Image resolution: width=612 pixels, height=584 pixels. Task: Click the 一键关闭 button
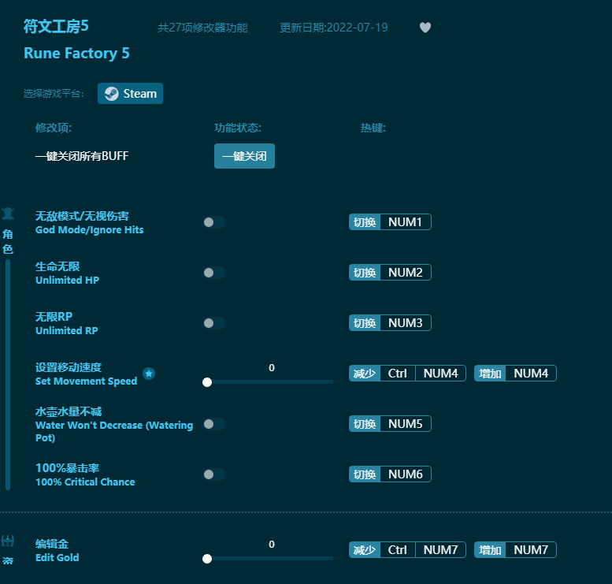(244, 156)
